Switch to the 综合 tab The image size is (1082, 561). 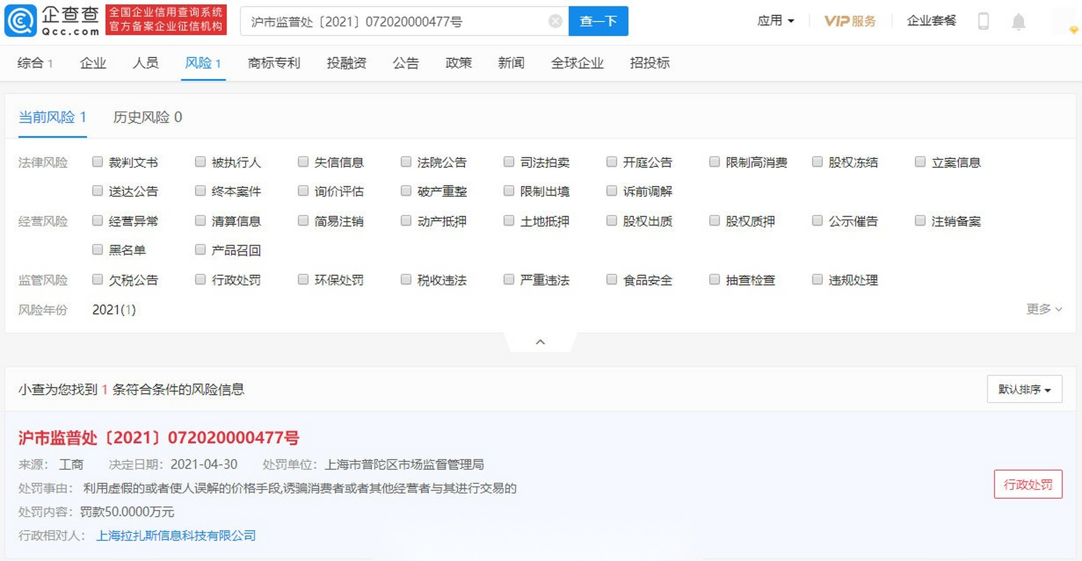[x=35, y=63]
